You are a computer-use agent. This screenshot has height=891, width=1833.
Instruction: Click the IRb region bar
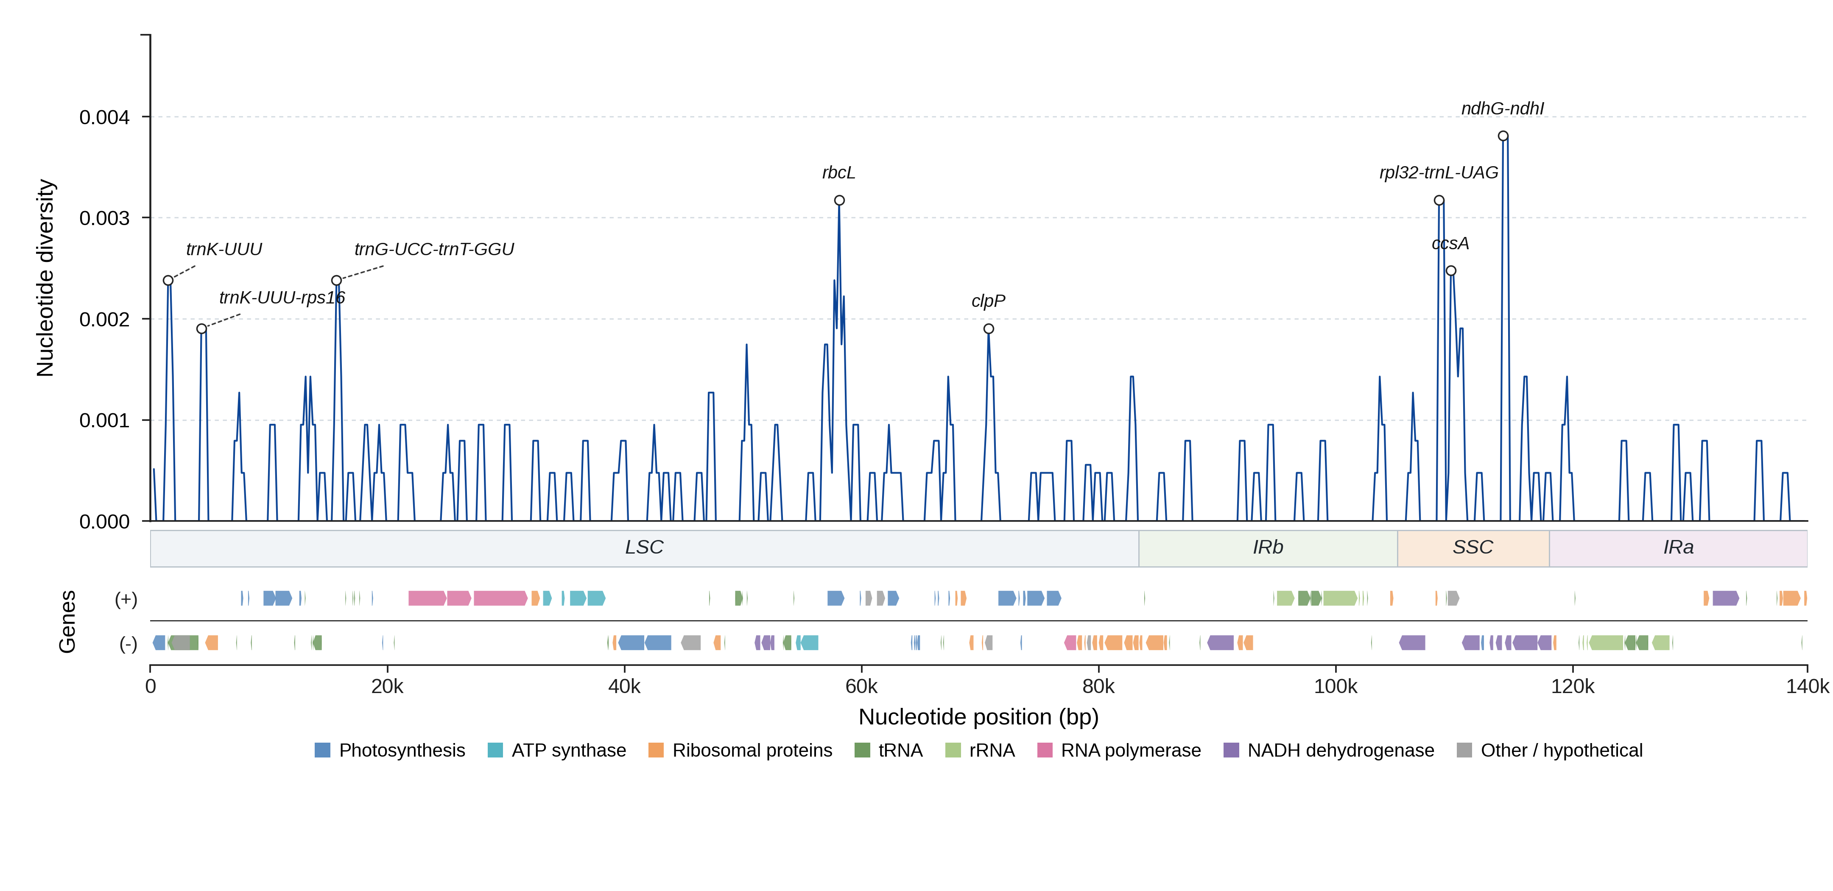[1268, 548]
